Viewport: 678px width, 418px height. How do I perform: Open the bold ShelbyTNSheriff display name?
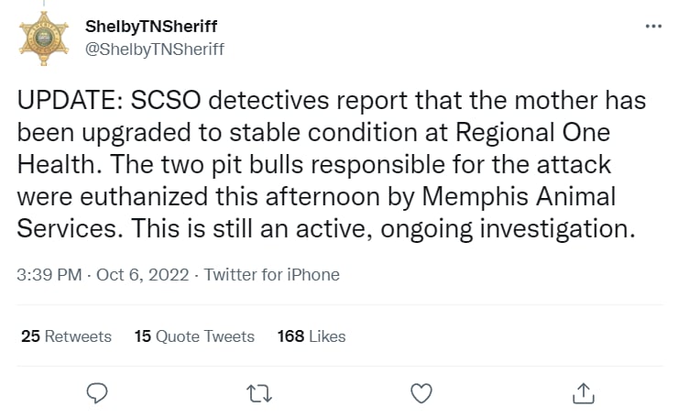pos(151,27)
